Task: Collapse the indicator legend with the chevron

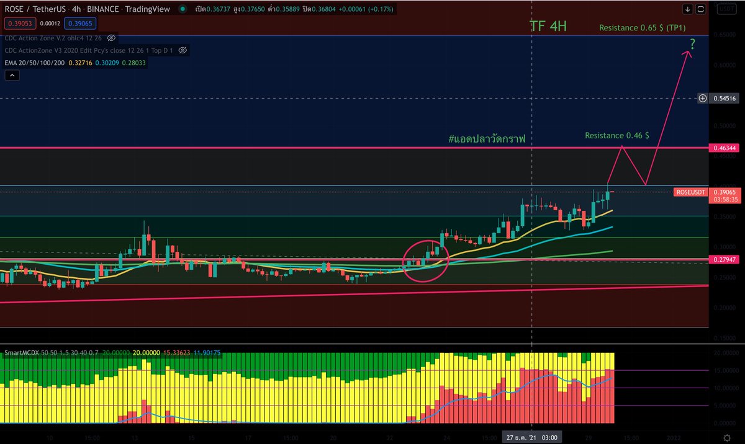Action: [12, 76]
